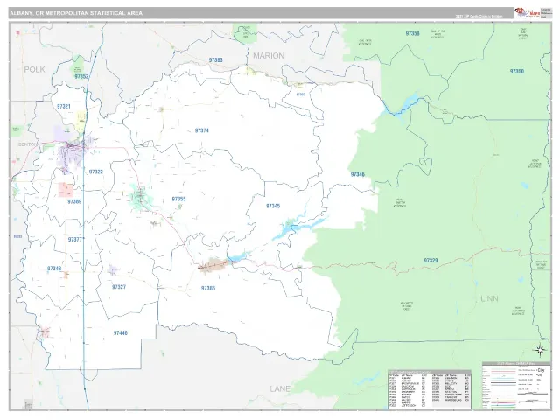Select ZIP code label 97348
This screenshot has height=420, width=560.
(54, 269)
